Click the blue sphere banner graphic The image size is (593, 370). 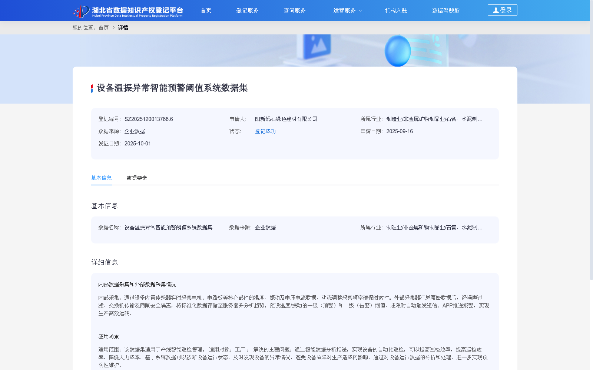tap(398, 51)
